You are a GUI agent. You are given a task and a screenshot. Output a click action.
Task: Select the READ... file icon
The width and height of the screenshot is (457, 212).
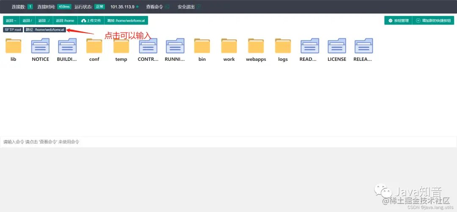point(310,46)
